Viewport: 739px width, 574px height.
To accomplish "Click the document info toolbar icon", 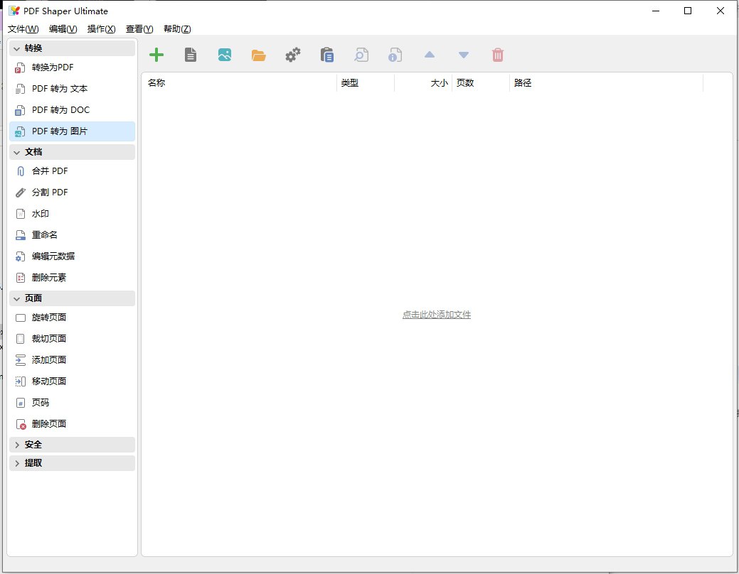I will coord(395,54).
